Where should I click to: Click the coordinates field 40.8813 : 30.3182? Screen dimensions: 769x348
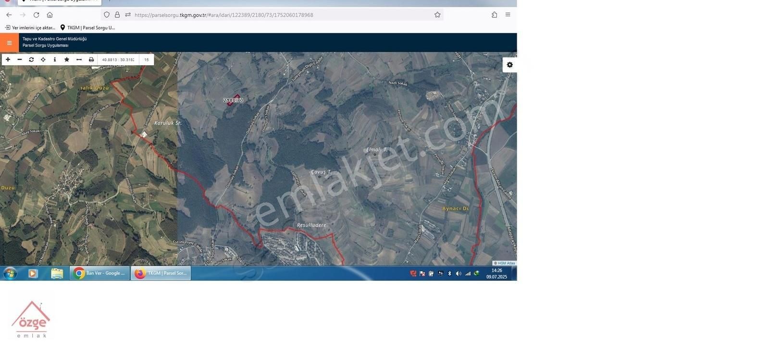tap(118, 60)
